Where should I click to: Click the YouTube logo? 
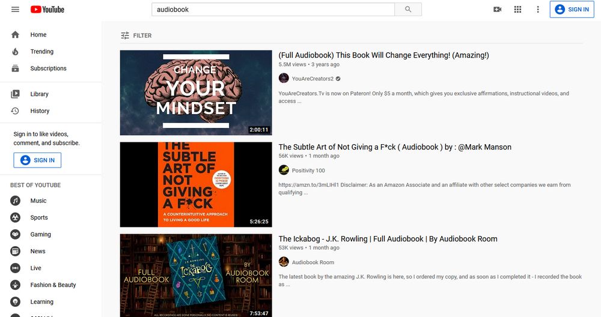(47, 9)
